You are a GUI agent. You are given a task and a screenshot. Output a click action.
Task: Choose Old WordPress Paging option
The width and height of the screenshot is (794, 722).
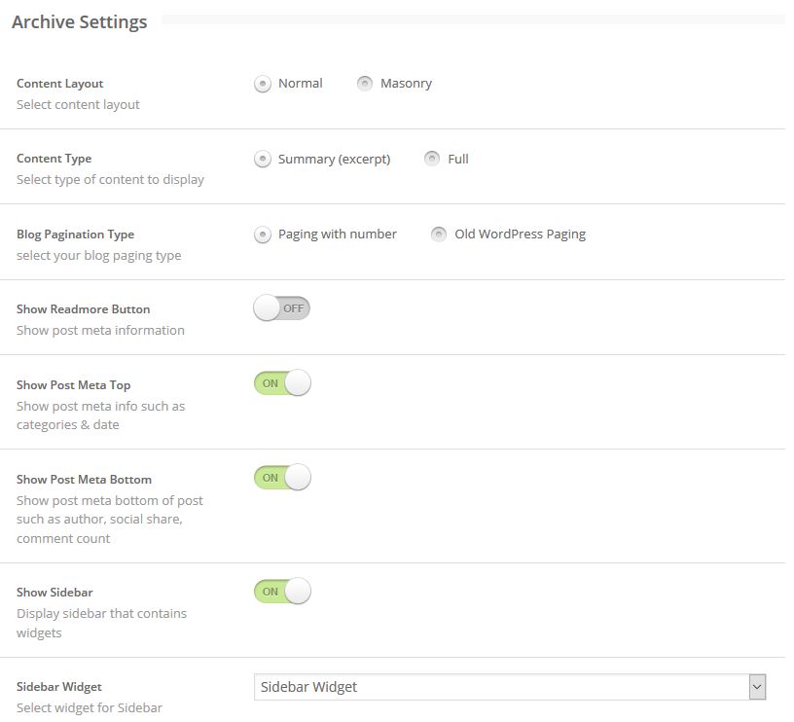click(439, 235)
